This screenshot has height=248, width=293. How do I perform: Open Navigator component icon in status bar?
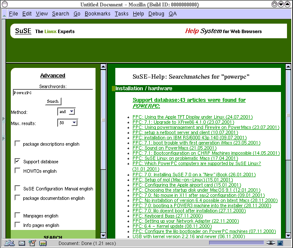coord(9,243)
